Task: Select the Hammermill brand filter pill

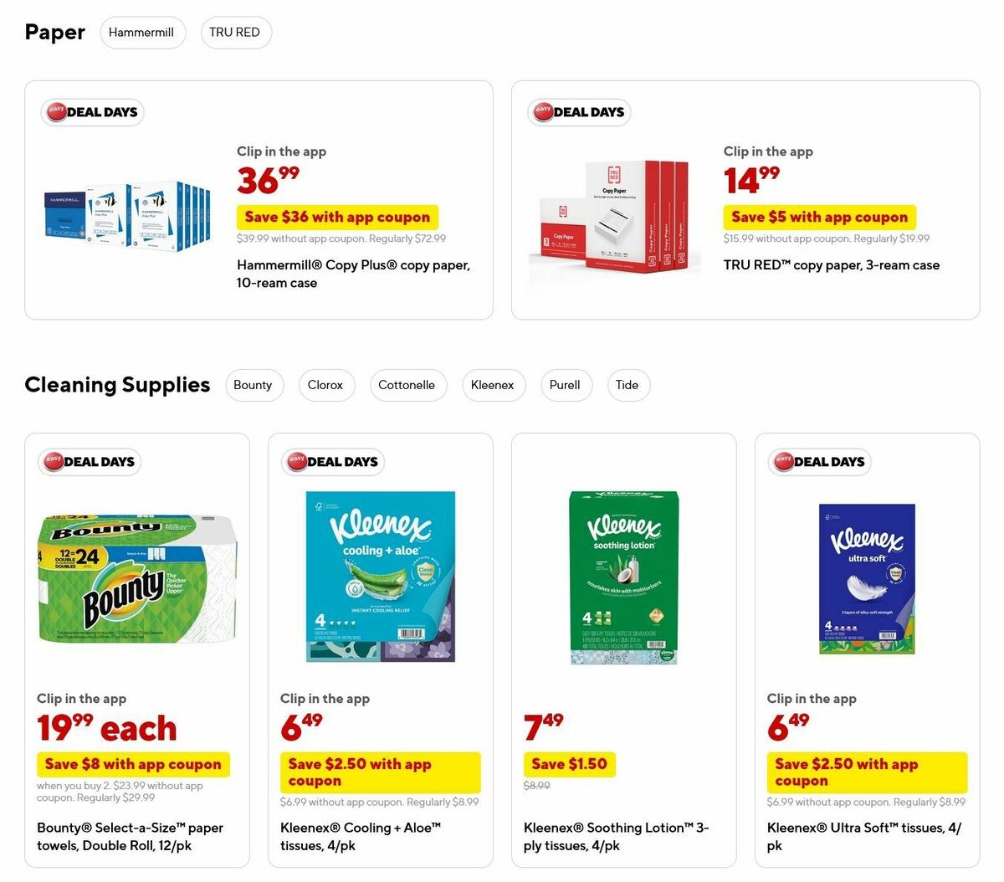Action: click(142, 32)
